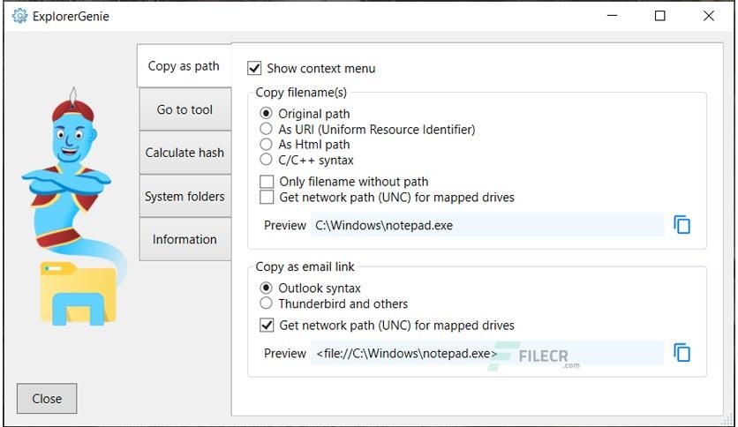The image size is (738, 427).
Task: Check UNC network path under Copy filename(s)
Action: pos(267,197)
